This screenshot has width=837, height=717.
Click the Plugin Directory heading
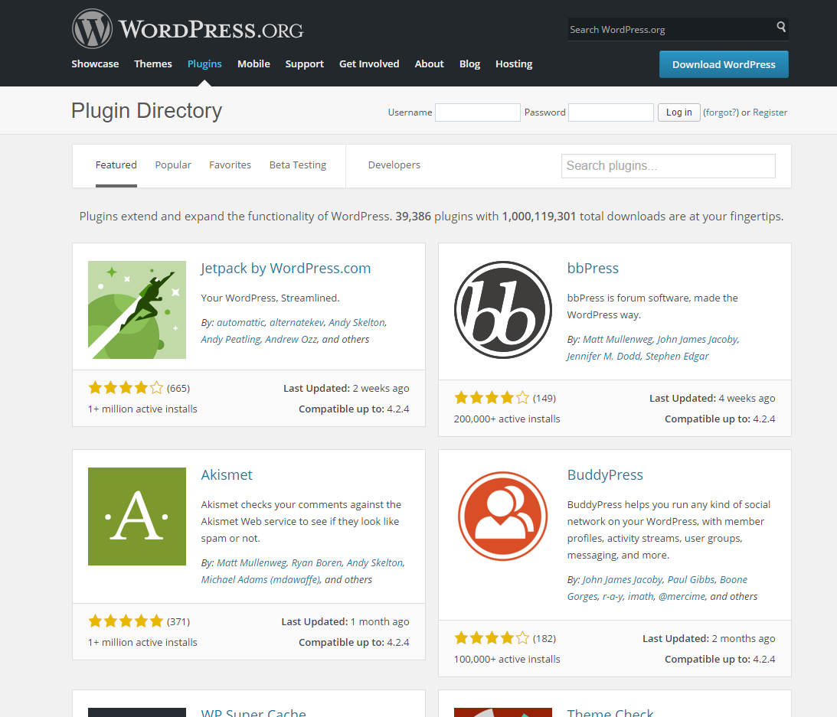coord(146,111)
